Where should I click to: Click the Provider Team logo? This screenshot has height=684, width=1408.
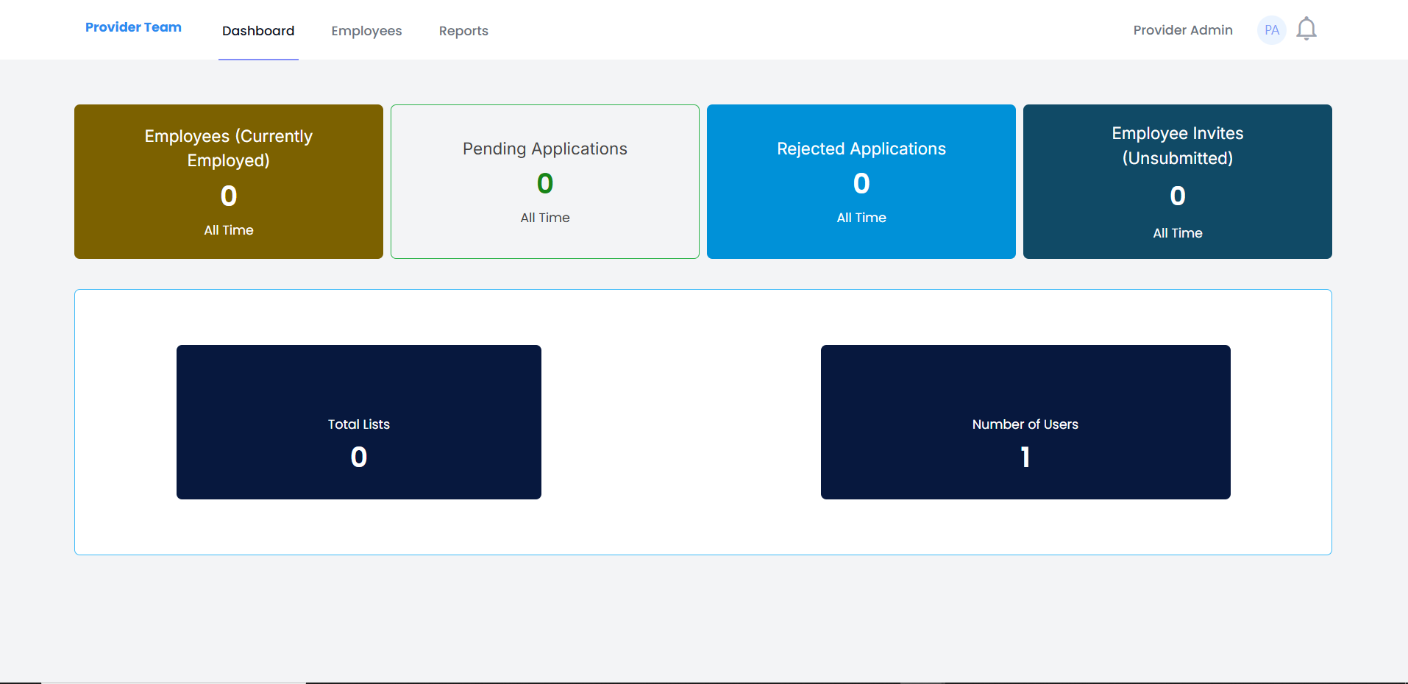(133, 27)
